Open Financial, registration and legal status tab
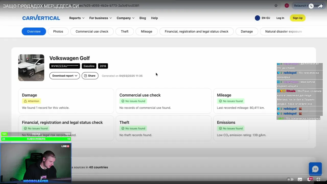Screen dimensions: 327x184 196,31
